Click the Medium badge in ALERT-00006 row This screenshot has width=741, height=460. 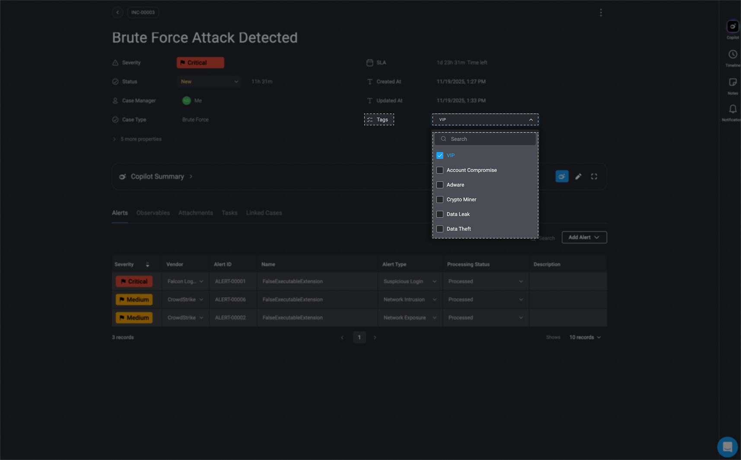pyautogui.click(x=134, y=300)
